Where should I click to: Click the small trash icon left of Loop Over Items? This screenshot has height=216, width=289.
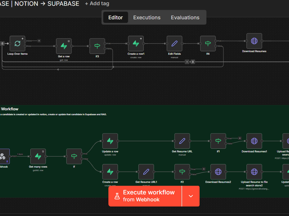coord(2,43)
